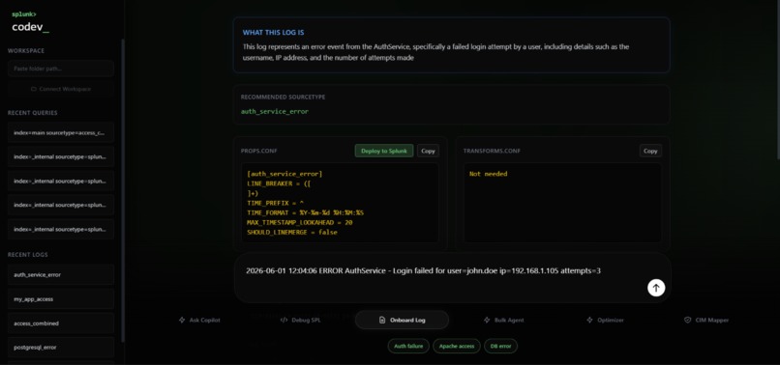
Task: Click the main page scrollbar
Action: (x=777, y=79)
